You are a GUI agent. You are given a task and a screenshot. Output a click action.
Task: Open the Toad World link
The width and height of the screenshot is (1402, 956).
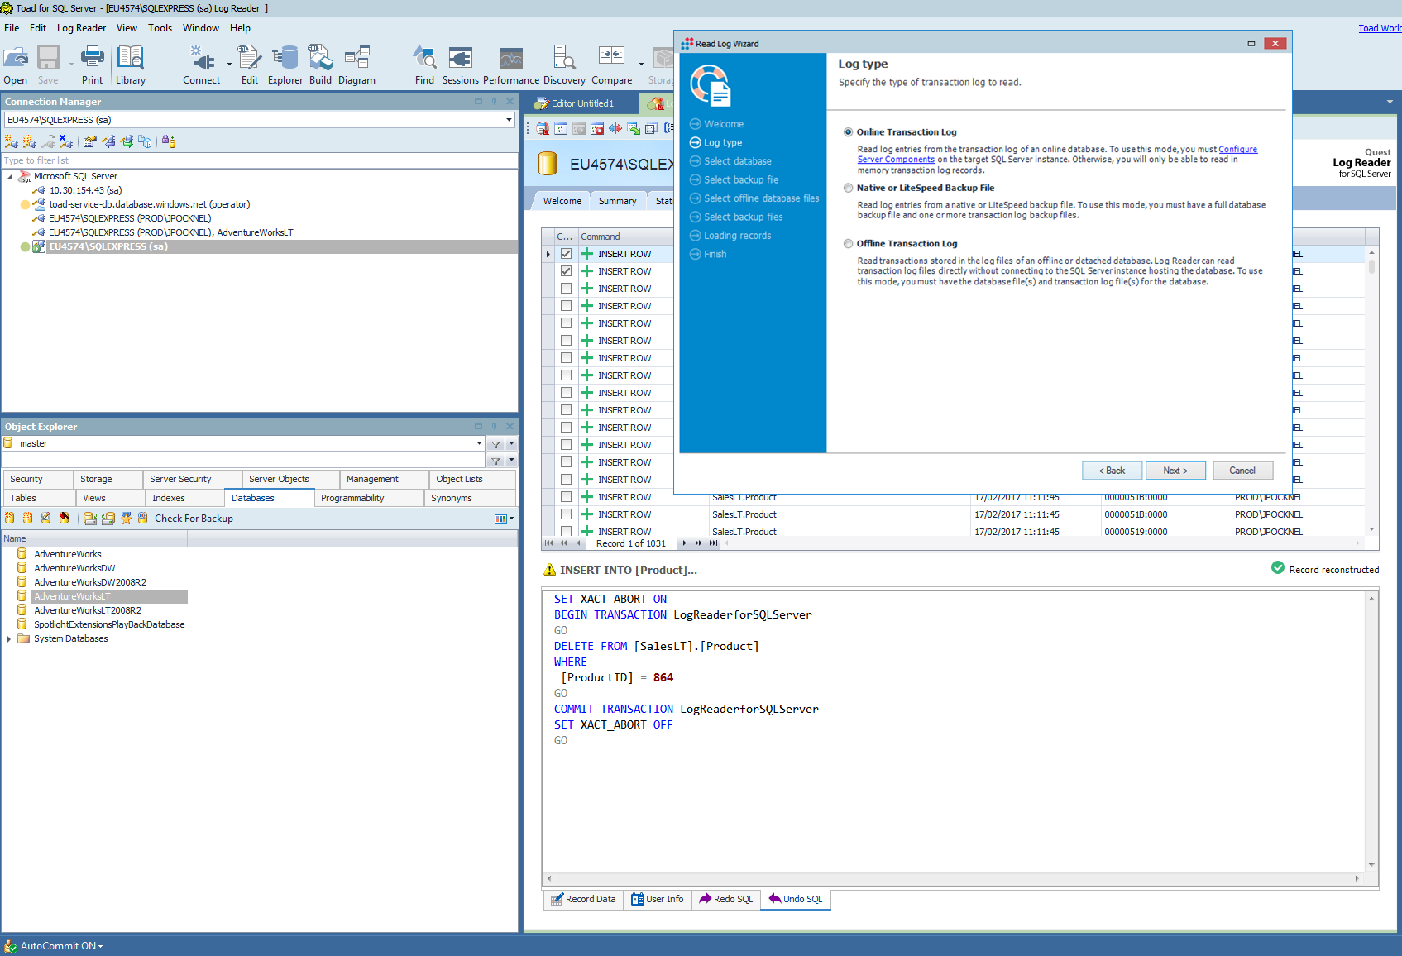[x=1380, y=28]
